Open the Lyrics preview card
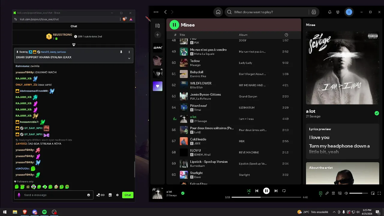The image size is (384, 216). pyautogui.click(x=342, y=141)
